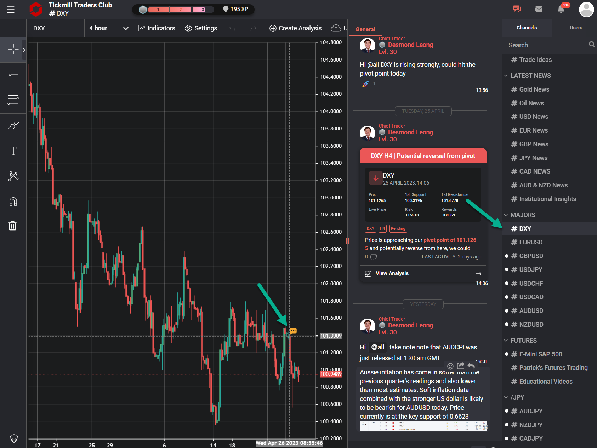Click the data table image thumbnail in chat

[x=423, y=426]
